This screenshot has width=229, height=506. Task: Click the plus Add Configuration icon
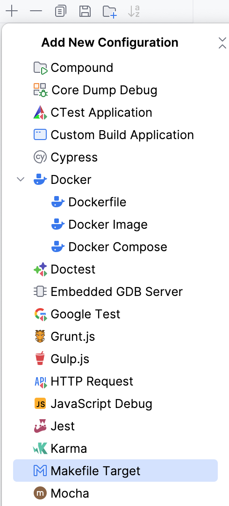[x=12, y=11]
